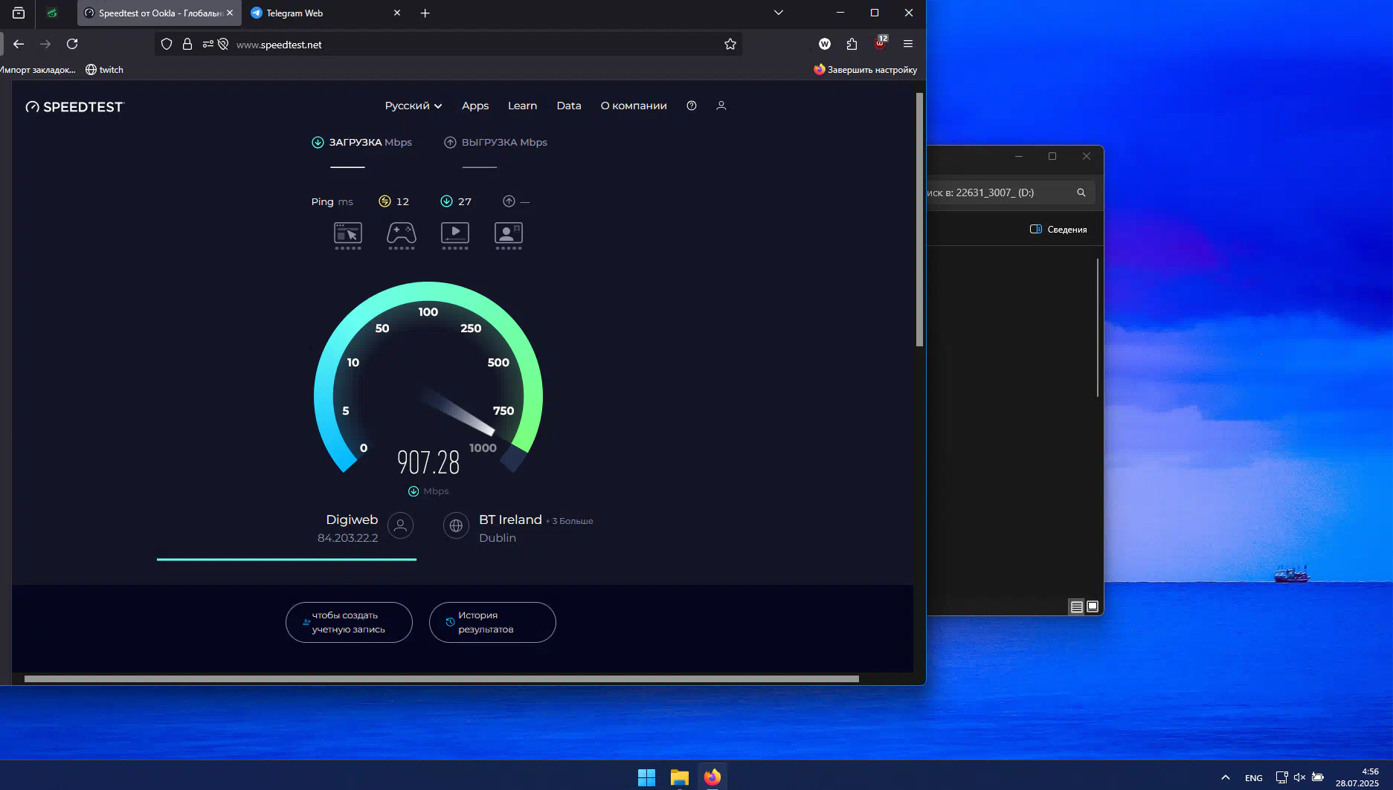Viewport: 1393px width, 790px height.
Task: Select the gaming controller experience icon
Action: click(402, 236)
